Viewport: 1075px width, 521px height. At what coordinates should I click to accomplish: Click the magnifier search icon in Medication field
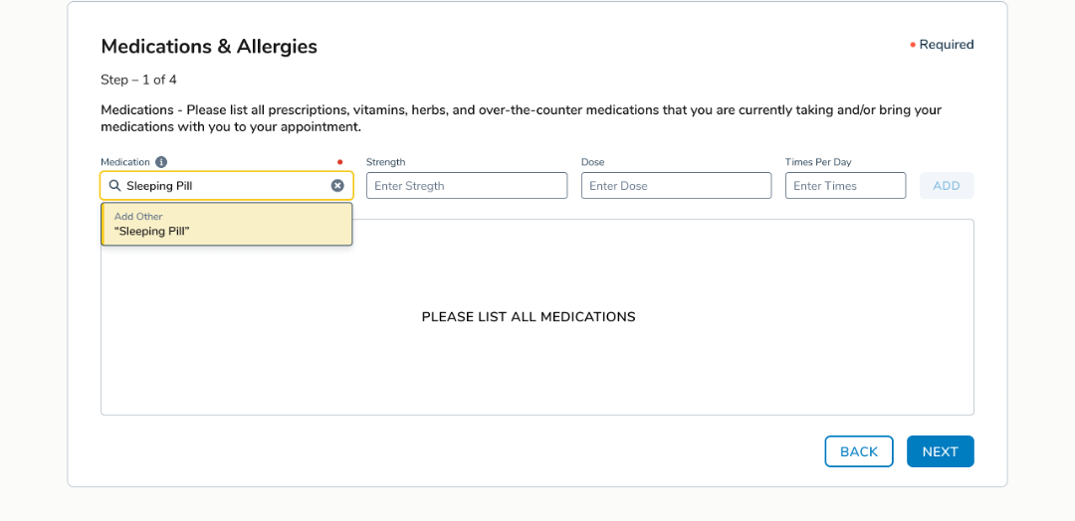click(x=114, y=186)
